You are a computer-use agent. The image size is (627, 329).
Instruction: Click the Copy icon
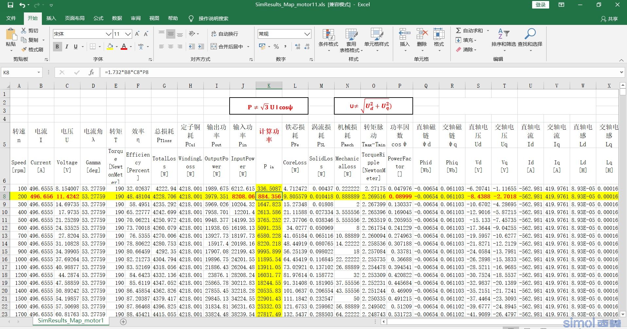coord(24,40)
